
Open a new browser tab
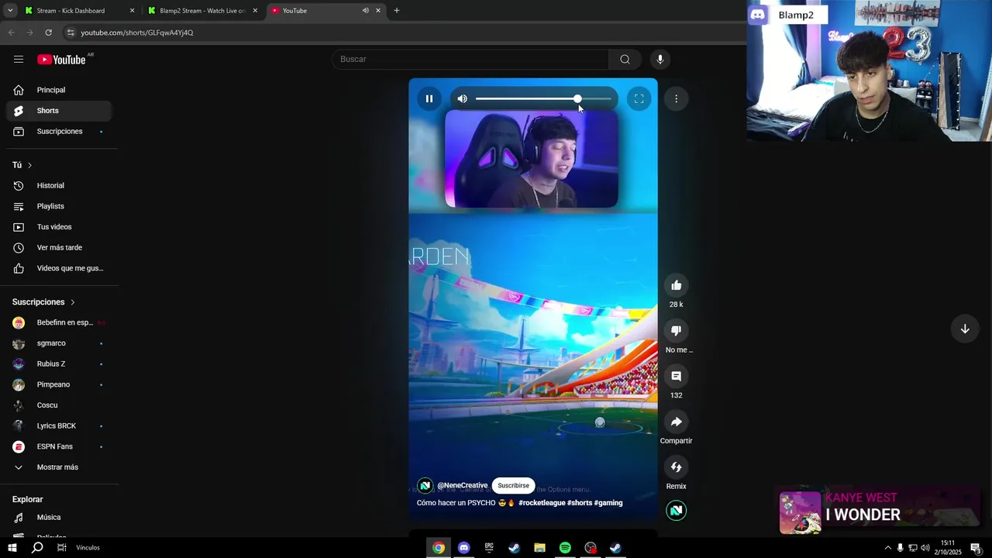[397, 11]
